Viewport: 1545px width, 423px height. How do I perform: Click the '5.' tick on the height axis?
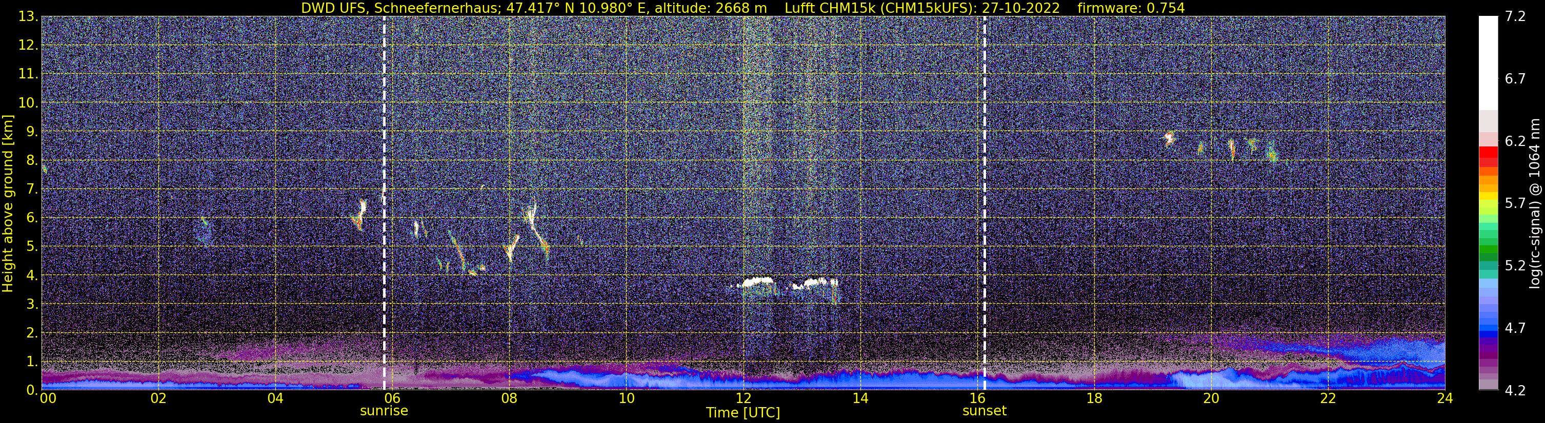point(31,246)
